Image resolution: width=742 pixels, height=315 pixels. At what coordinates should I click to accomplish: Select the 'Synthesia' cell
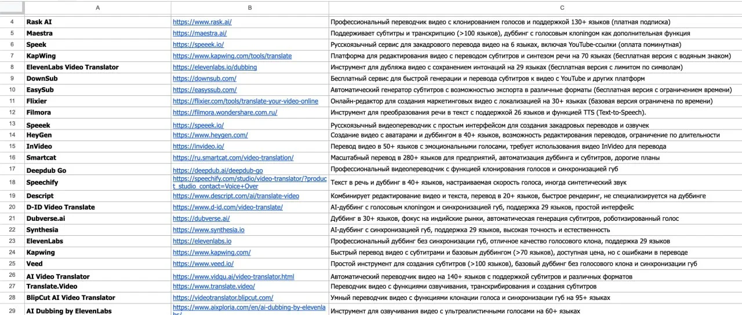[97, 229]
